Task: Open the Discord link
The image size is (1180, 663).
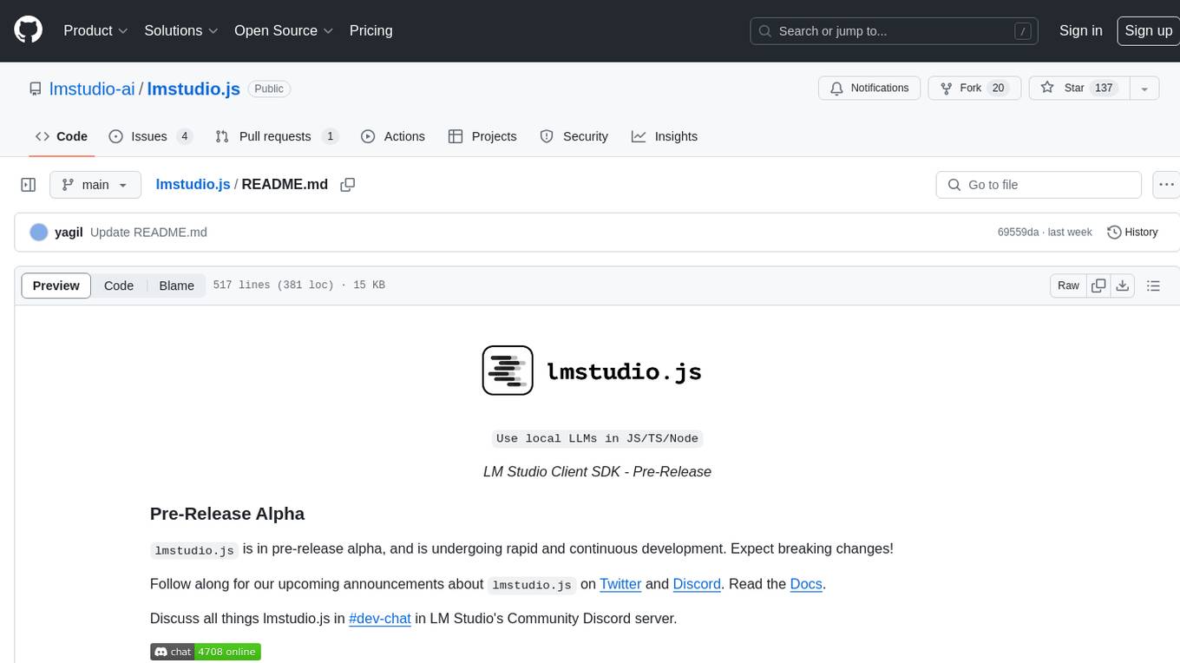Action: 697,584
